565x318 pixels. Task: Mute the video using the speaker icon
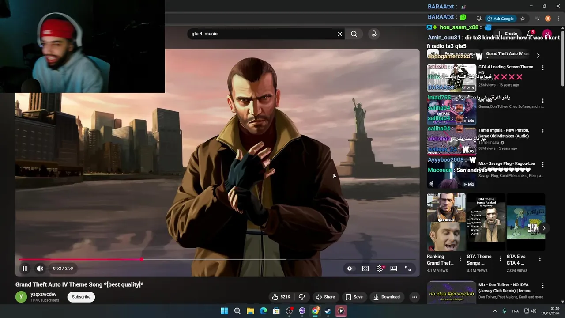tap(40, 268)
